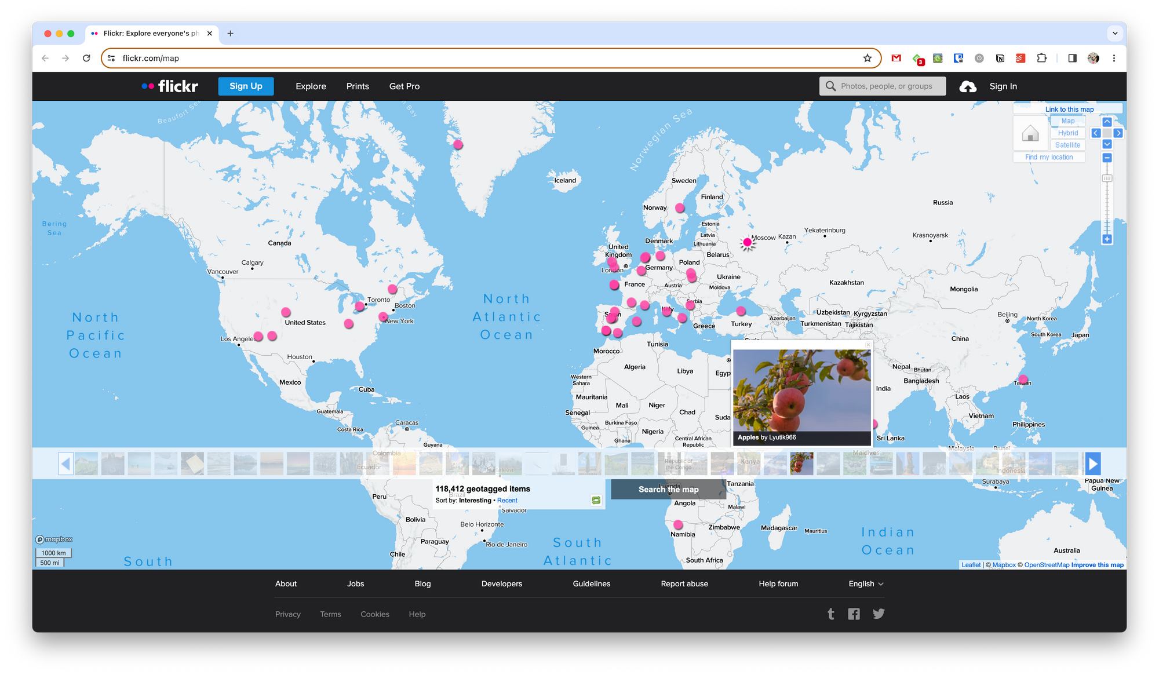Expand the English language dropdown
The image size is (1159, 675).
tap(866, 583)
